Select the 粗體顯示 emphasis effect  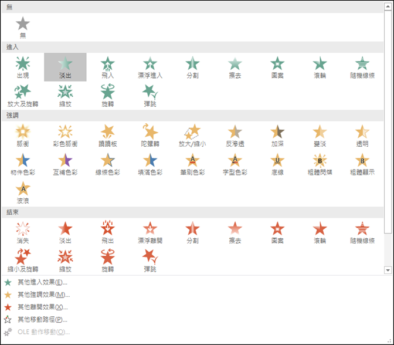[362, 164]
